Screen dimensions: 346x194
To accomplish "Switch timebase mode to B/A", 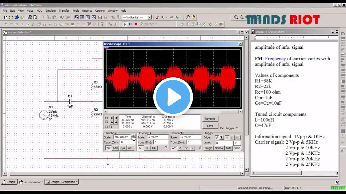I will pyautogui.click(x=123, y=148).
